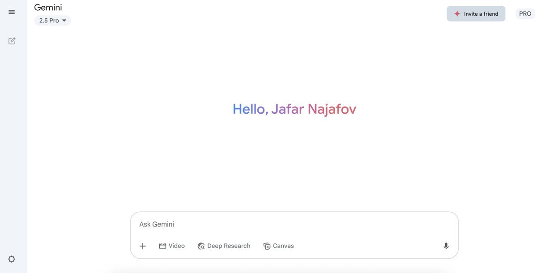Click the plus add-files icon
The height and width of the screenshot is (273, 537).
[x=143, y=246]
